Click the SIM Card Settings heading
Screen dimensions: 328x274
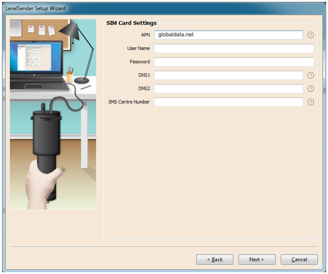pyautogui.click(x=132, y=23)
